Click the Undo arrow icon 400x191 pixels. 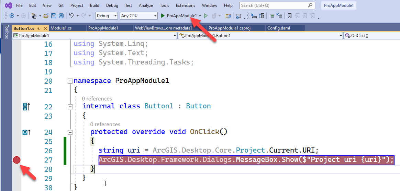pos(71,16)
